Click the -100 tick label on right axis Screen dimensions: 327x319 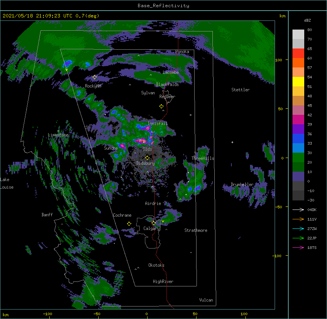point(277,256)
